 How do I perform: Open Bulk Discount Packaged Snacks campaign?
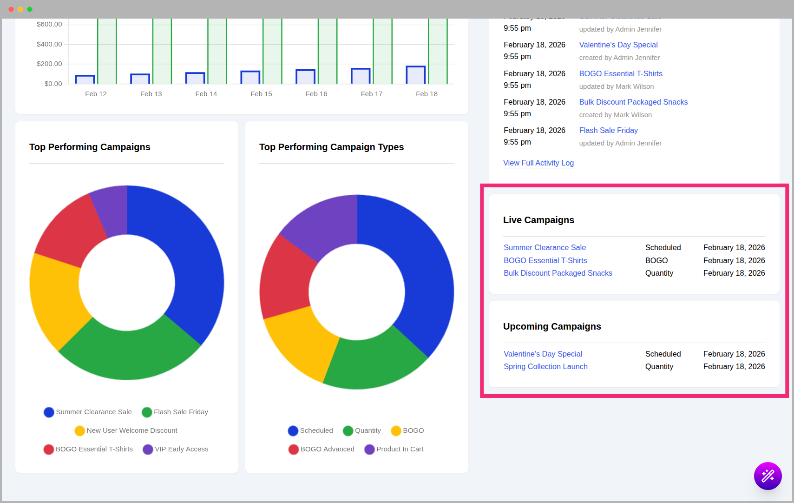(558, 273)
